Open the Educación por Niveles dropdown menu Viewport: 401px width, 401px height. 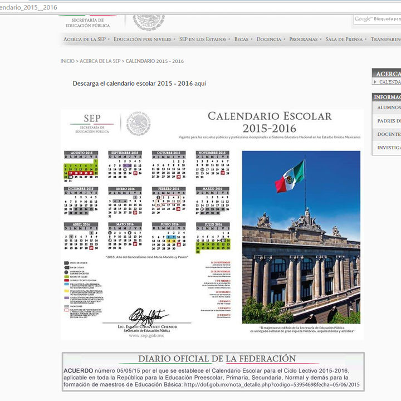[143, 40]
